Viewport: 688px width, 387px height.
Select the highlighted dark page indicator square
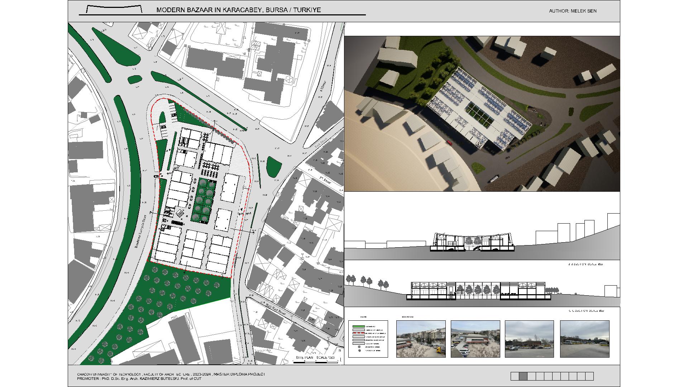523,376
